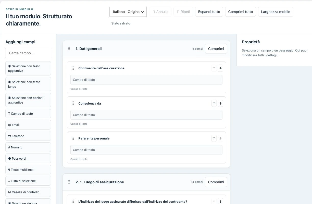Add a Numero field
312x204 pixels.
[x=28, y=147]
